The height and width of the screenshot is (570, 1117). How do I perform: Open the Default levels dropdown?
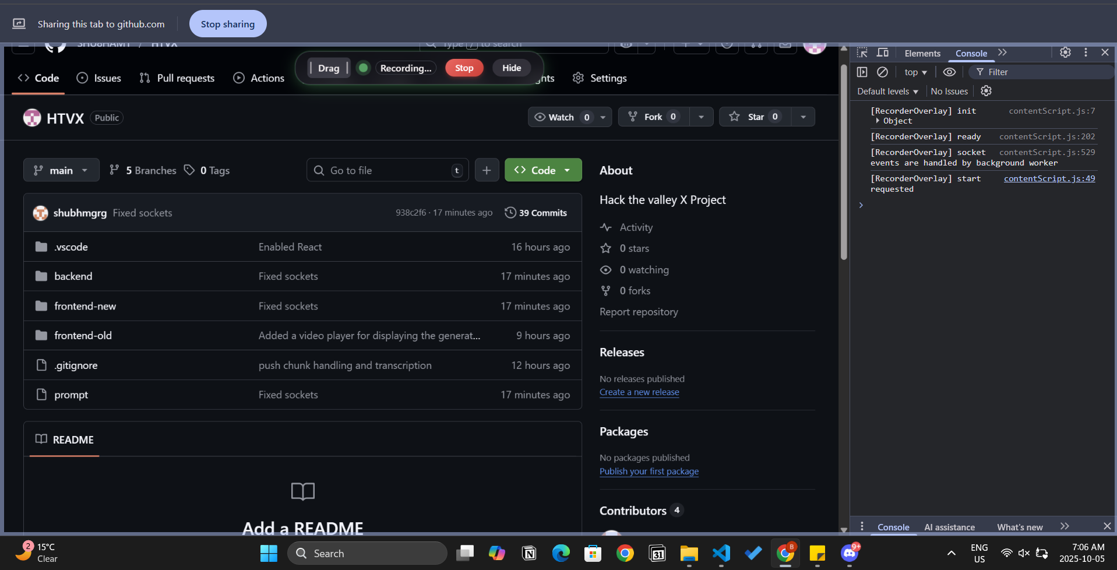point(887,92)
